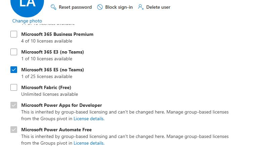Click the Microsoft 365 E5 (no Teams) label

click(x=52, y=70)
